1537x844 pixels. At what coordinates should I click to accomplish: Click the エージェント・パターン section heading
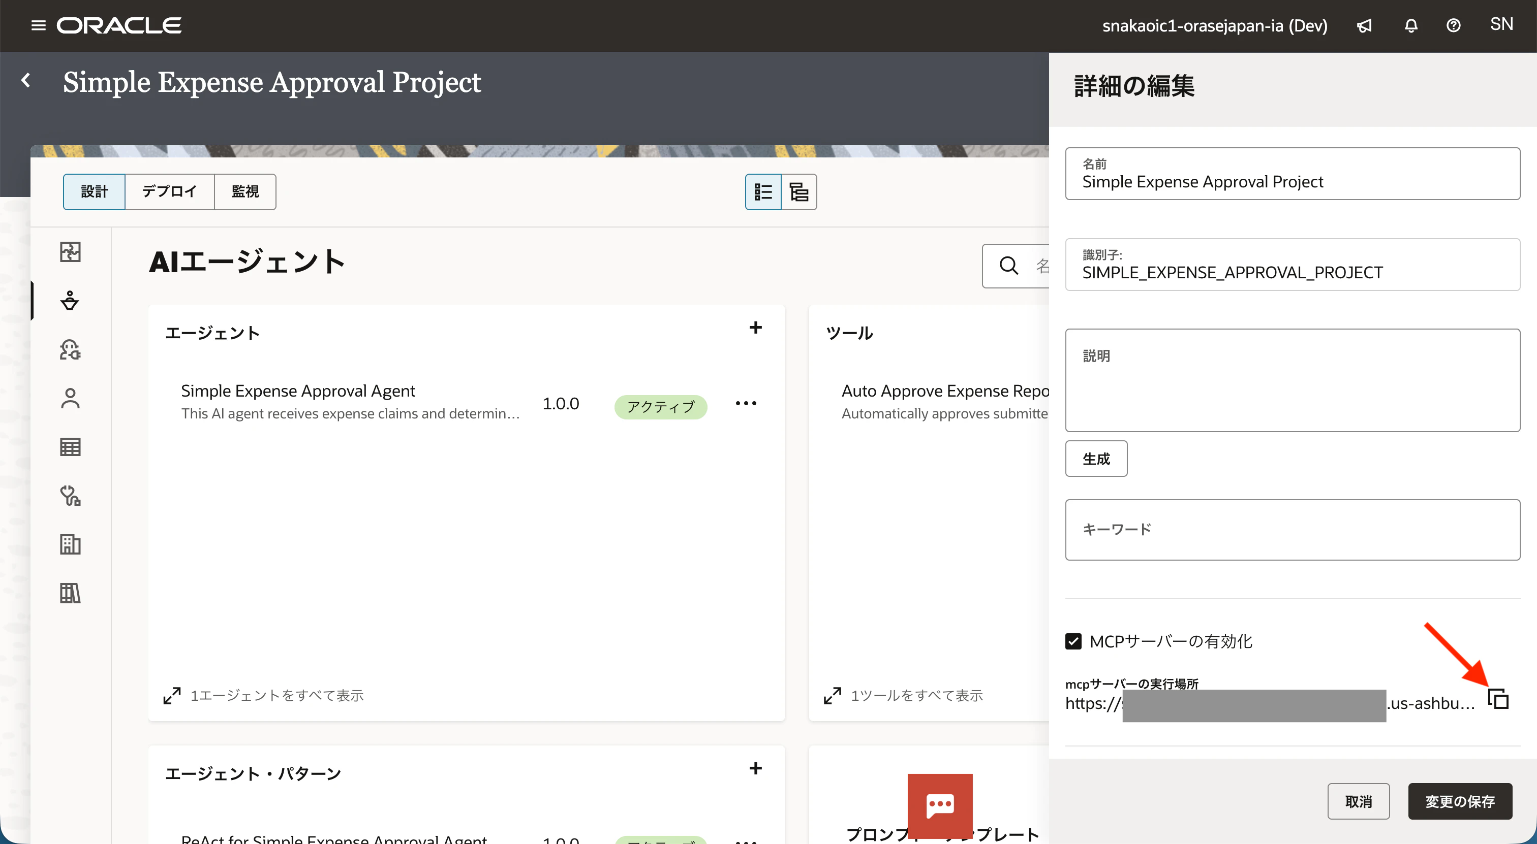coord(253,774)
